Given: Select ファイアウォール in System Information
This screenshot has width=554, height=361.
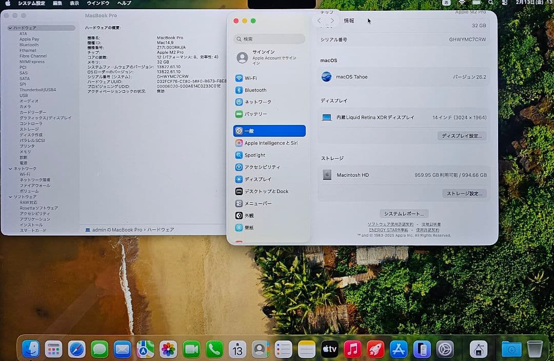Looking at the screenshot, I should click(x=35, y=185).
